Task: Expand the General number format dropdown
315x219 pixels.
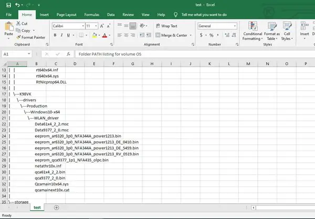Action: (x=235, y=26)
